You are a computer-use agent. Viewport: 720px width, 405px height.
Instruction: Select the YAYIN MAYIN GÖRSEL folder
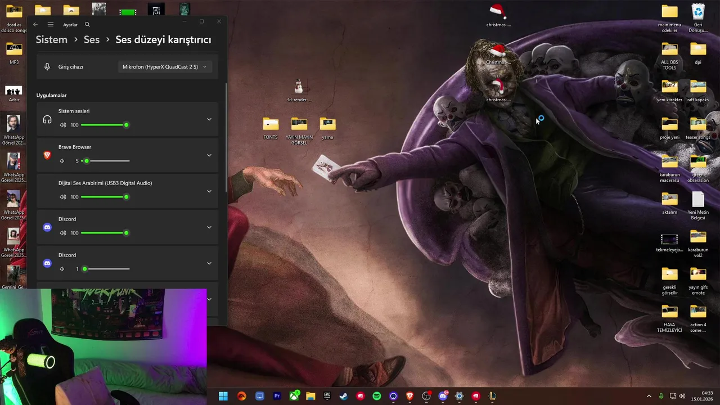click(x=299, y=131)
